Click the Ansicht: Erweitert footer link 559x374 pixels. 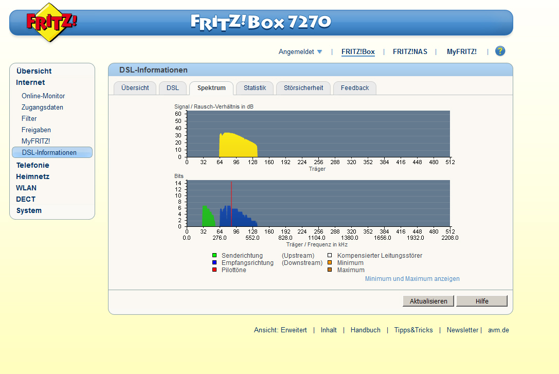280,330
